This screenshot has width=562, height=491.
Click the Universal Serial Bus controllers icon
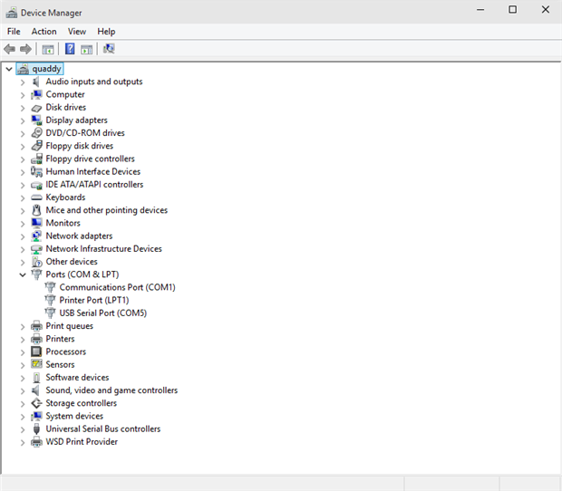(x=36, y=429)
